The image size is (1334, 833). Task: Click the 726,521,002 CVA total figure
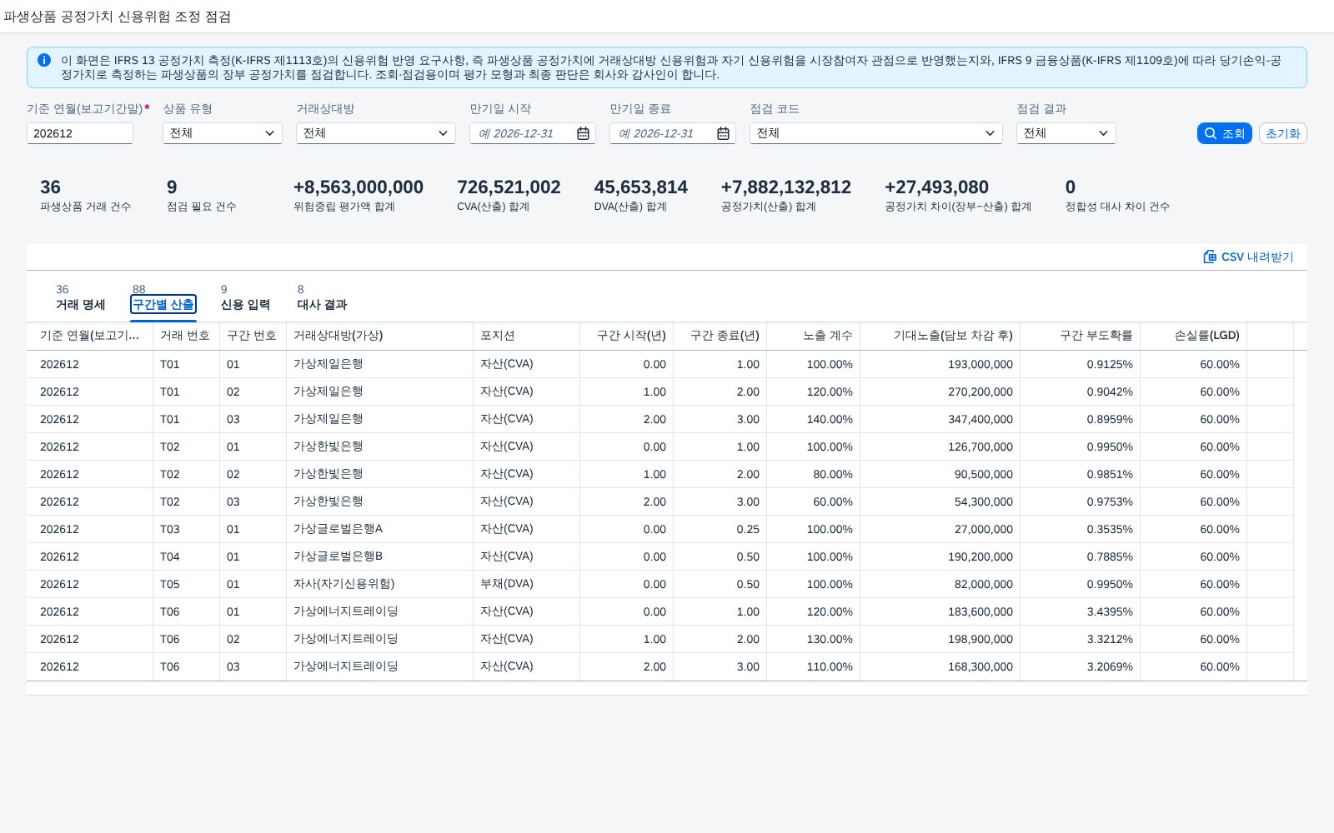pyautogui.click(x=509, y=187)
